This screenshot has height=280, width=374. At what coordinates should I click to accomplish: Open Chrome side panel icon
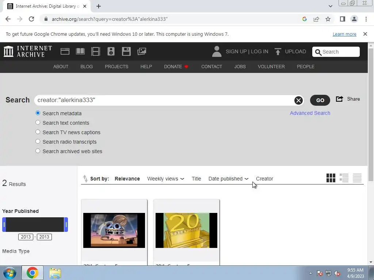click(x=343, y=19)
